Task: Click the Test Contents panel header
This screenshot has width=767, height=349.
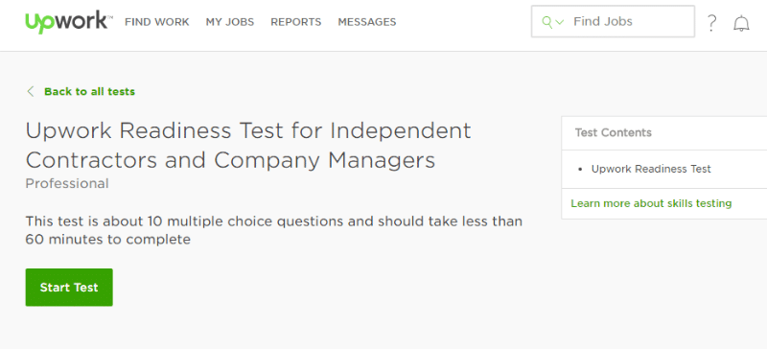Action: (x=663, y=132)
